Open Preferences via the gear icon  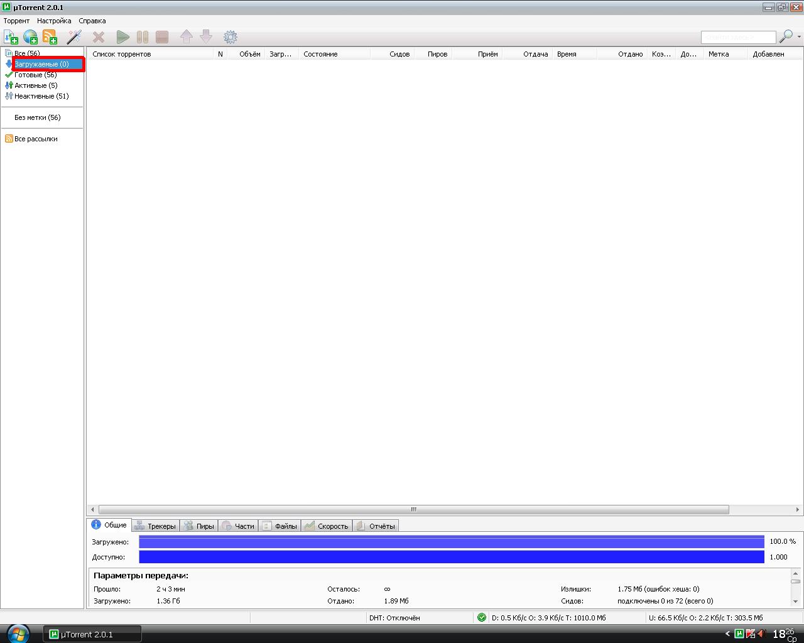click(231, 37)
